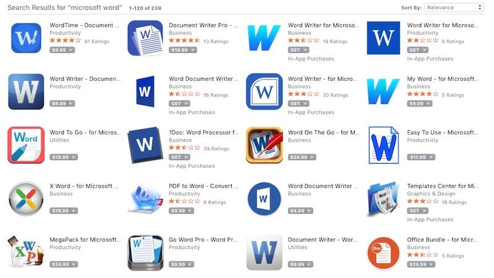
Task: Open the $34.99 MegaPack price dropdown
Action: [73, 264]
